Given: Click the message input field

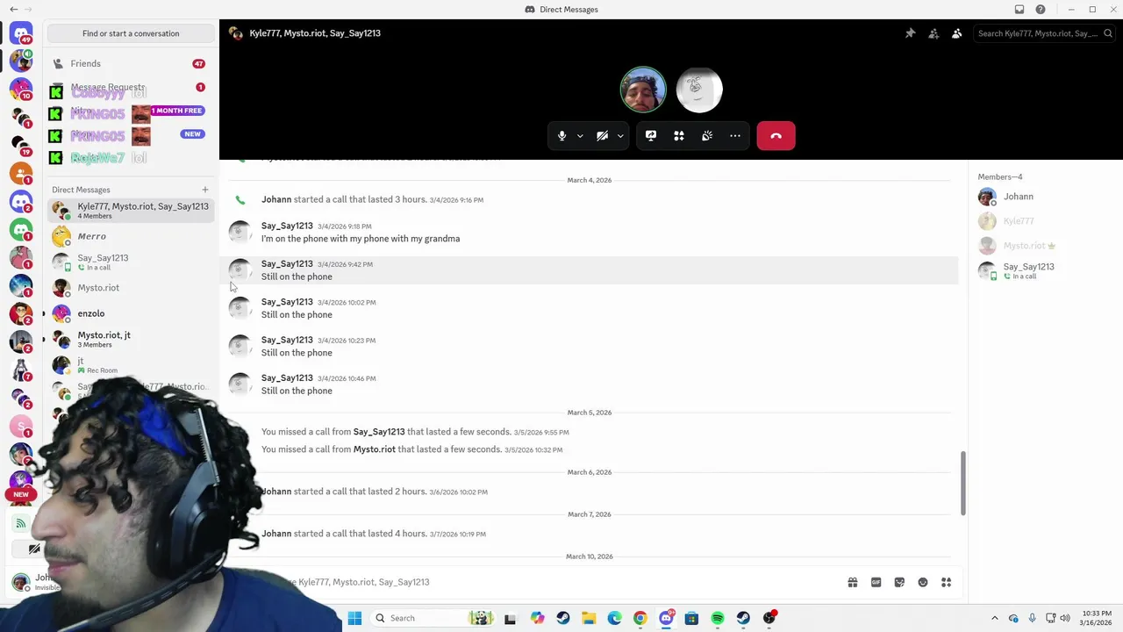Looking at the screenshot, I should pos(561,582).
